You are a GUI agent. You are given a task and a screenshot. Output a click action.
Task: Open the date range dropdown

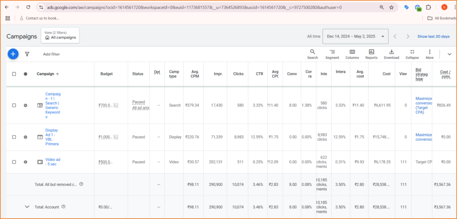[x=356, y=37]
